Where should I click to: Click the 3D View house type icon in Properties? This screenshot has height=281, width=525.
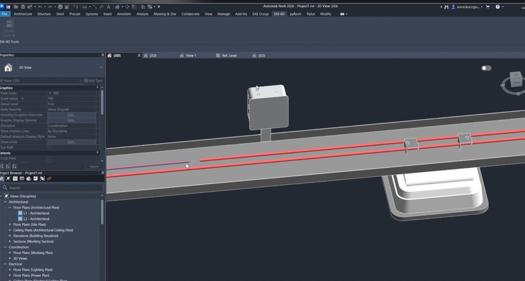pos(8,67)
